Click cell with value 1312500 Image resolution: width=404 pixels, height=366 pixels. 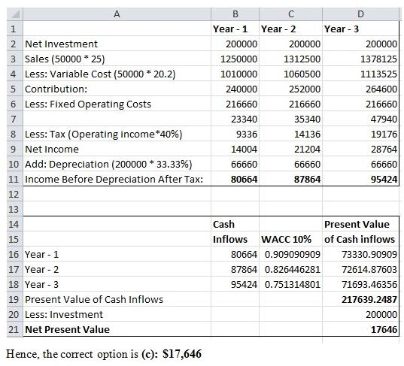(x=290, y=59)
